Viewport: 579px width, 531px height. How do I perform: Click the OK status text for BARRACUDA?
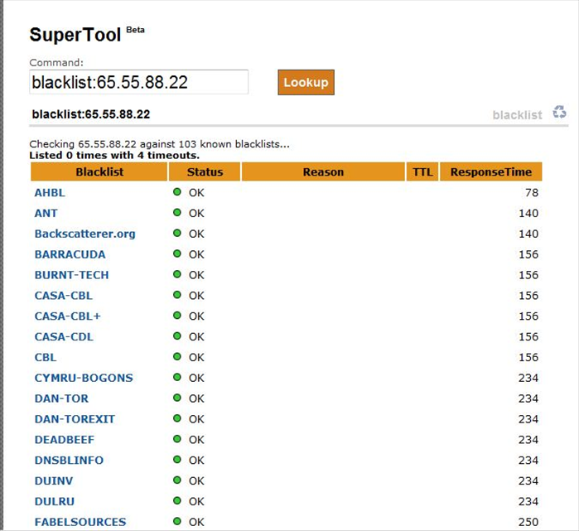coord(196,255)
